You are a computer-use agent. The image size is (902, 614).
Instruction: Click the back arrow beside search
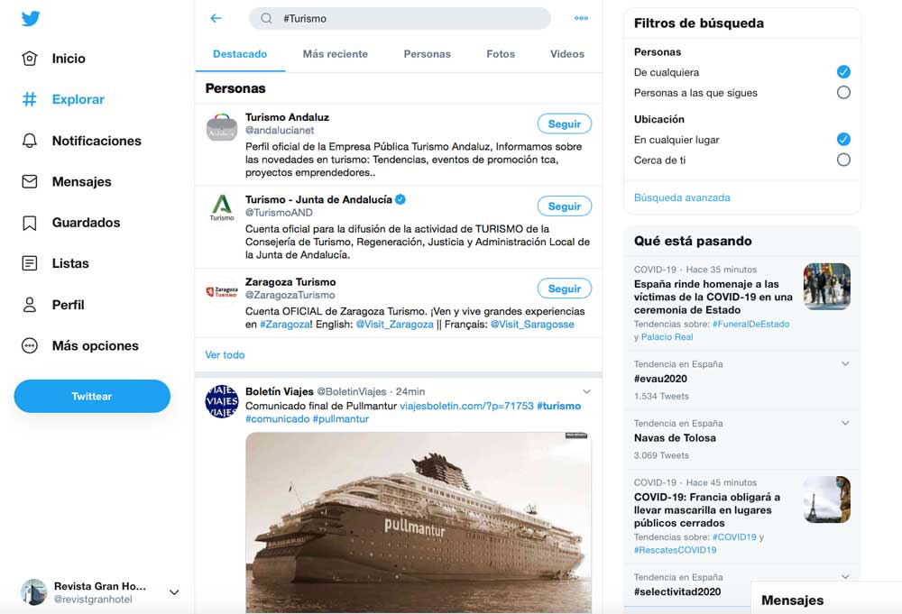pos(216,18)
